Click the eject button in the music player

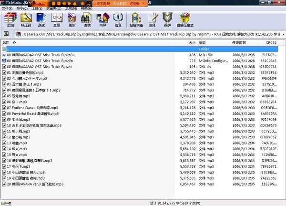(x=75, y=3)
